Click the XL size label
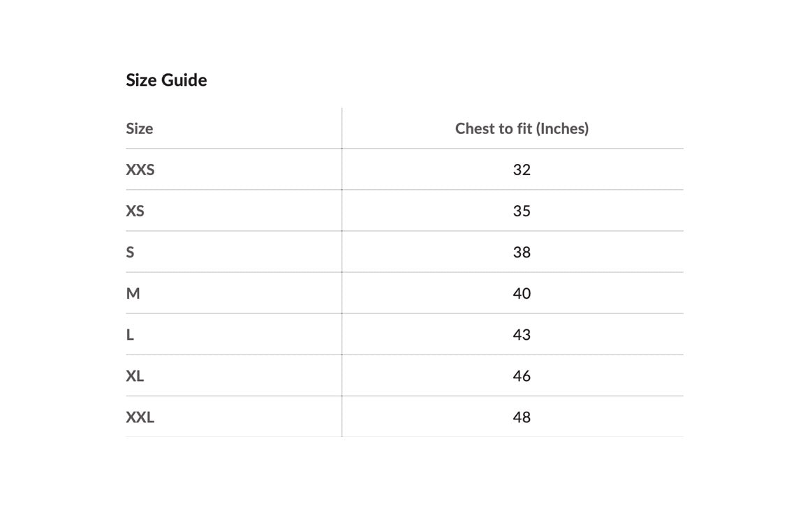Image resolution: width=796 pixels, height=522 pixels. pyautogui.click(x=135, y=376)
